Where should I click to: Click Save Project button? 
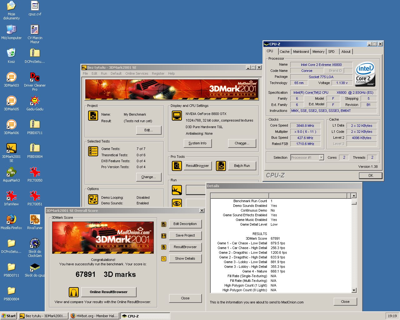(x=185, y=235)
